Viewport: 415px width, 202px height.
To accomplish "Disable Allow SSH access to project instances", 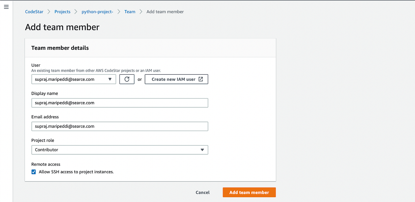I will tap(33, 171).
